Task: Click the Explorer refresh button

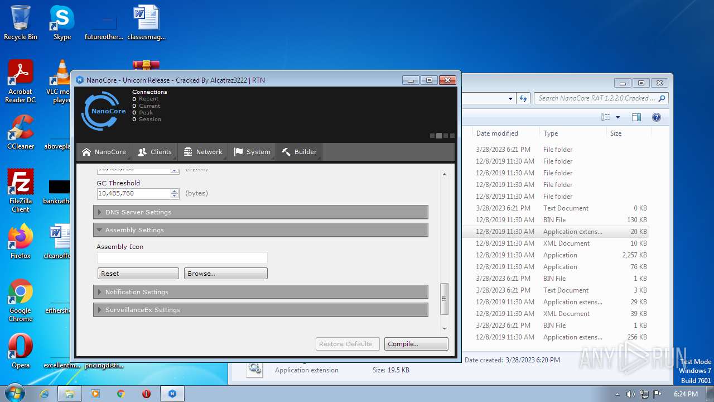Action: pos(523,98)
